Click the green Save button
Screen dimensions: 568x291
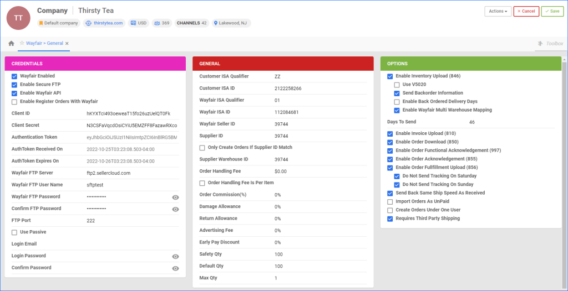pyautogui.click(x=552, y=11)
